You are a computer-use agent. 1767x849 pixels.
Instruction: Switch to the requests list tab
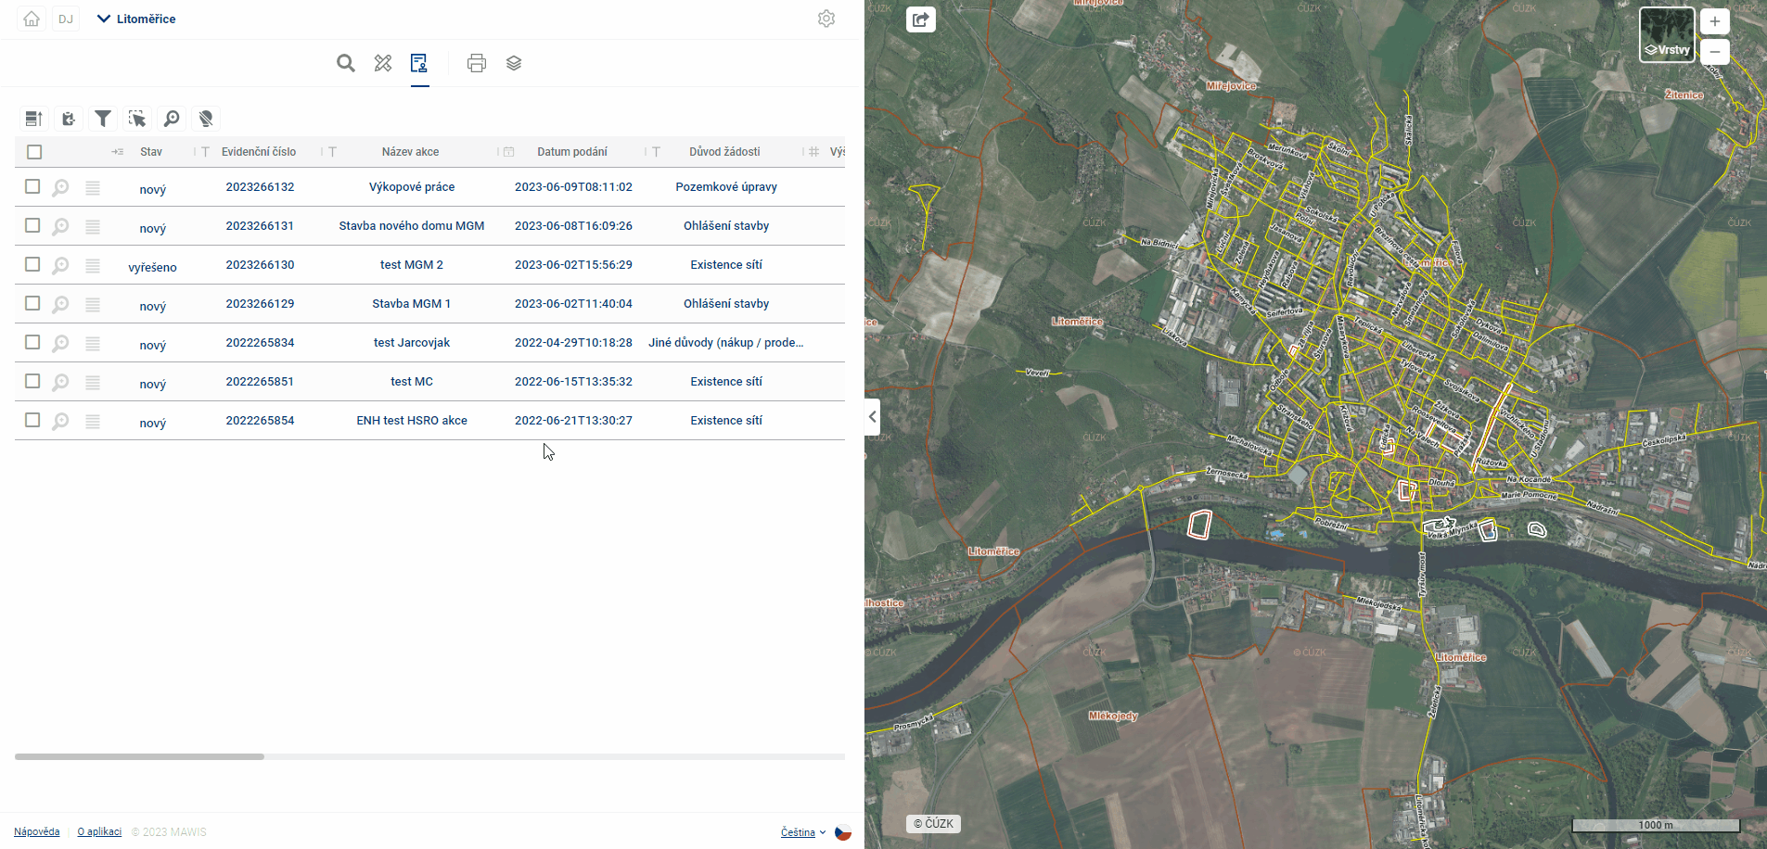point(419,63)
